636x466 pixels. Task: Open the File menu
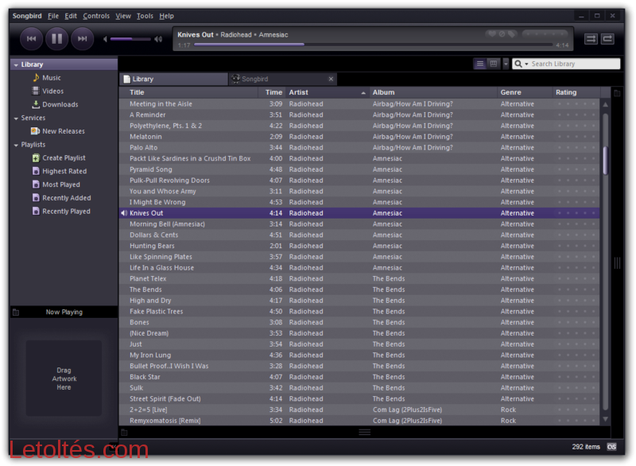53,16
